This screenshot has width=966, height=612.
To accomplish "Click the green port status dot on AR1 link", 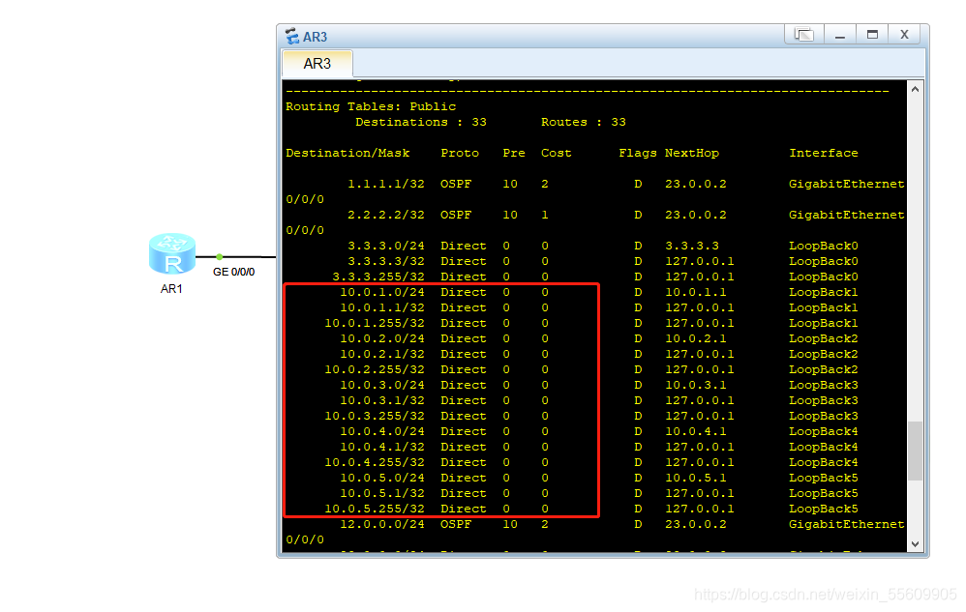I will point(220,256).
